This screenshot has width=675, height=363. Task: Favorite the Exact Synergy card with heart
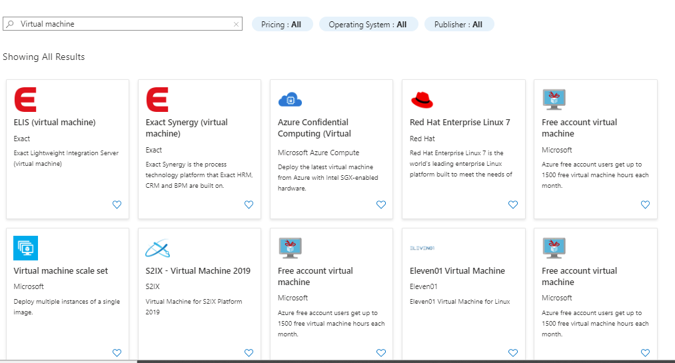249,204
